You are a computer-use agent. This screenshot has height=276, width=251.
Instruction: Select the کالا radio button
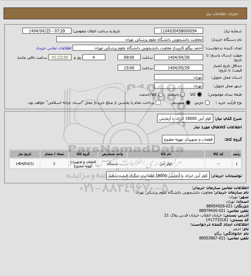tap(199, 94)
